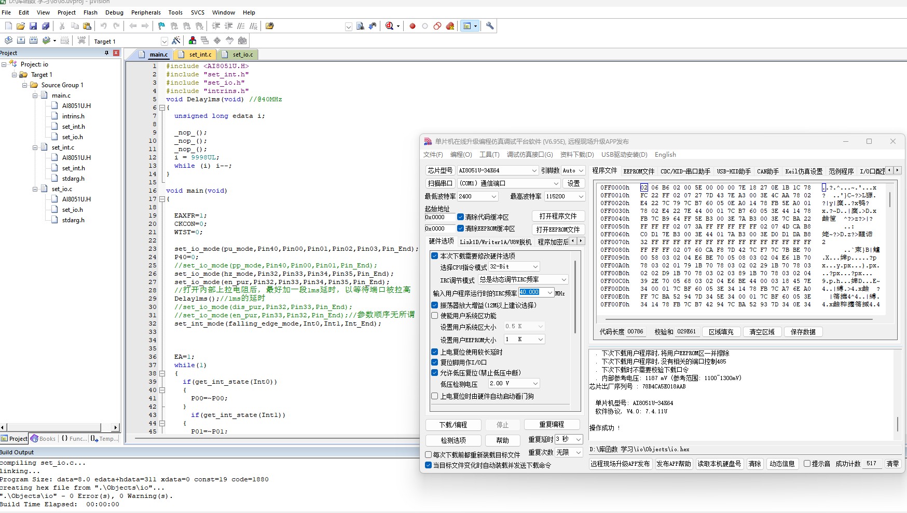Click the Save All icon
The height and width of the screenshot is (513, 907).
point(46,26)
